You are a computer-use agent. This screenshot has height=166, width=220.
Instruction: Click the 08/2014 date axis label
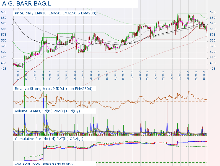[x=188, y=76]
